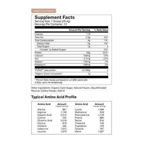Select the PURIS pea protein row
This screenshot has width=143, height=143.
(71, 70)
